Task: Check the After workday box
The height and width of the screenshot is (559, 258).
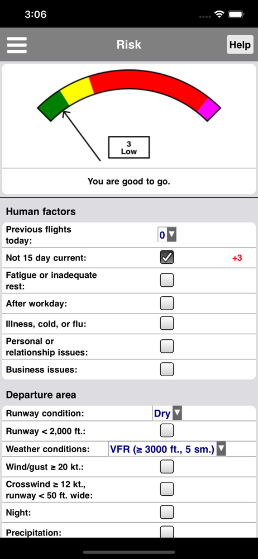Action: (167, 304)
